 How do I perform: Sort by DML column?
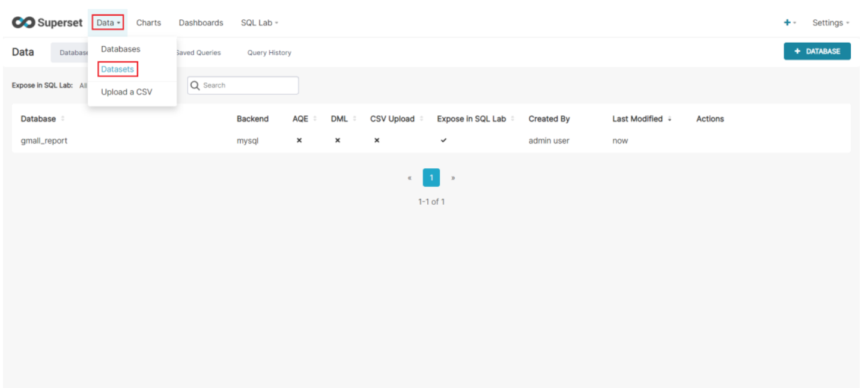pyautogui.click(x=344, y=119)
